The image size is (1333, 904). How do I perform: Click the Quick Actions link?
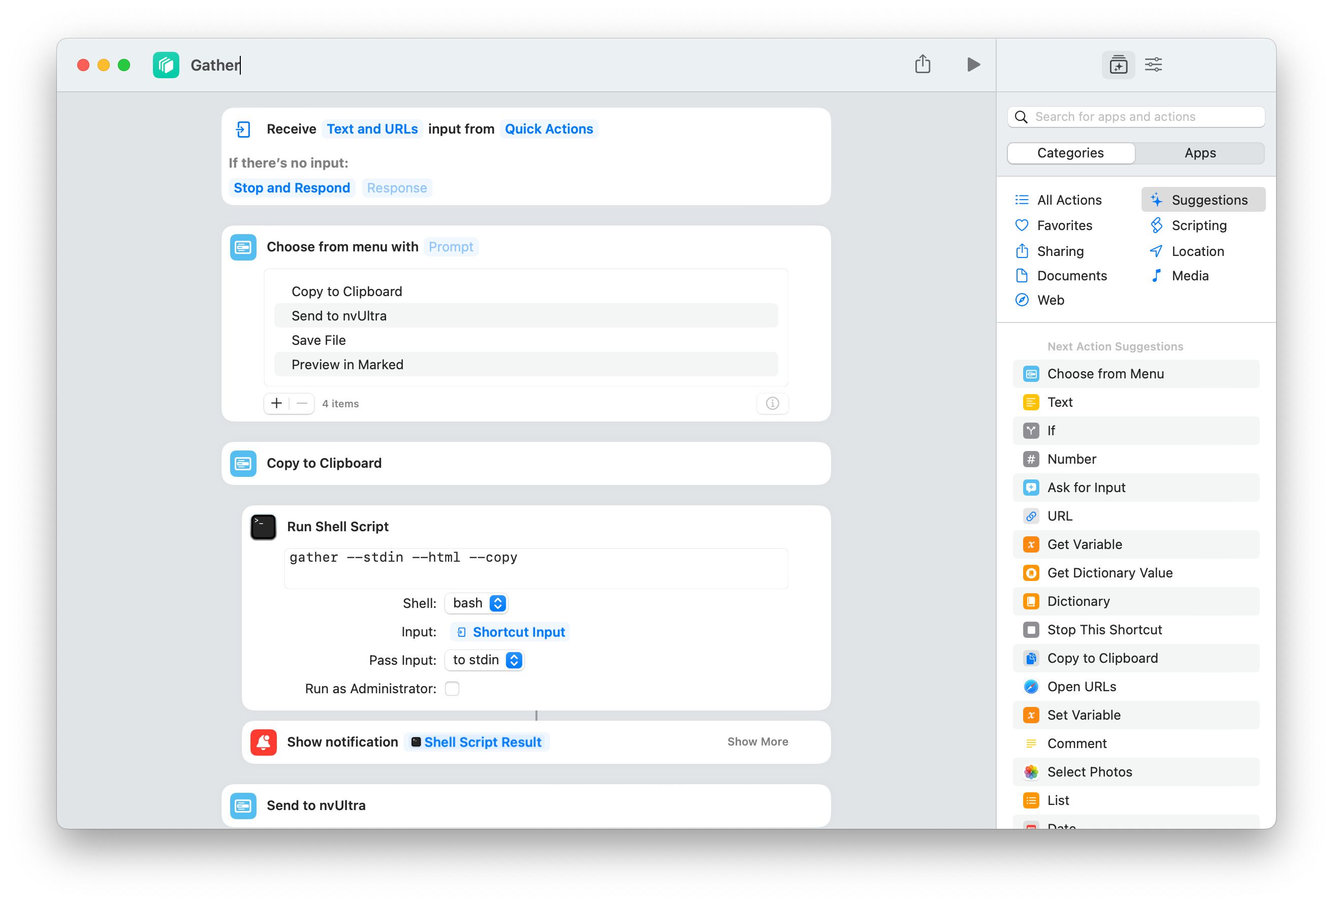[548, 129]
